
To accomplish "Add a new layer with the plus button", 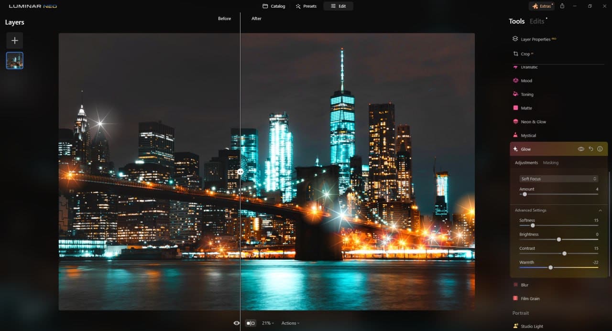I will click(x=14, y=40).
